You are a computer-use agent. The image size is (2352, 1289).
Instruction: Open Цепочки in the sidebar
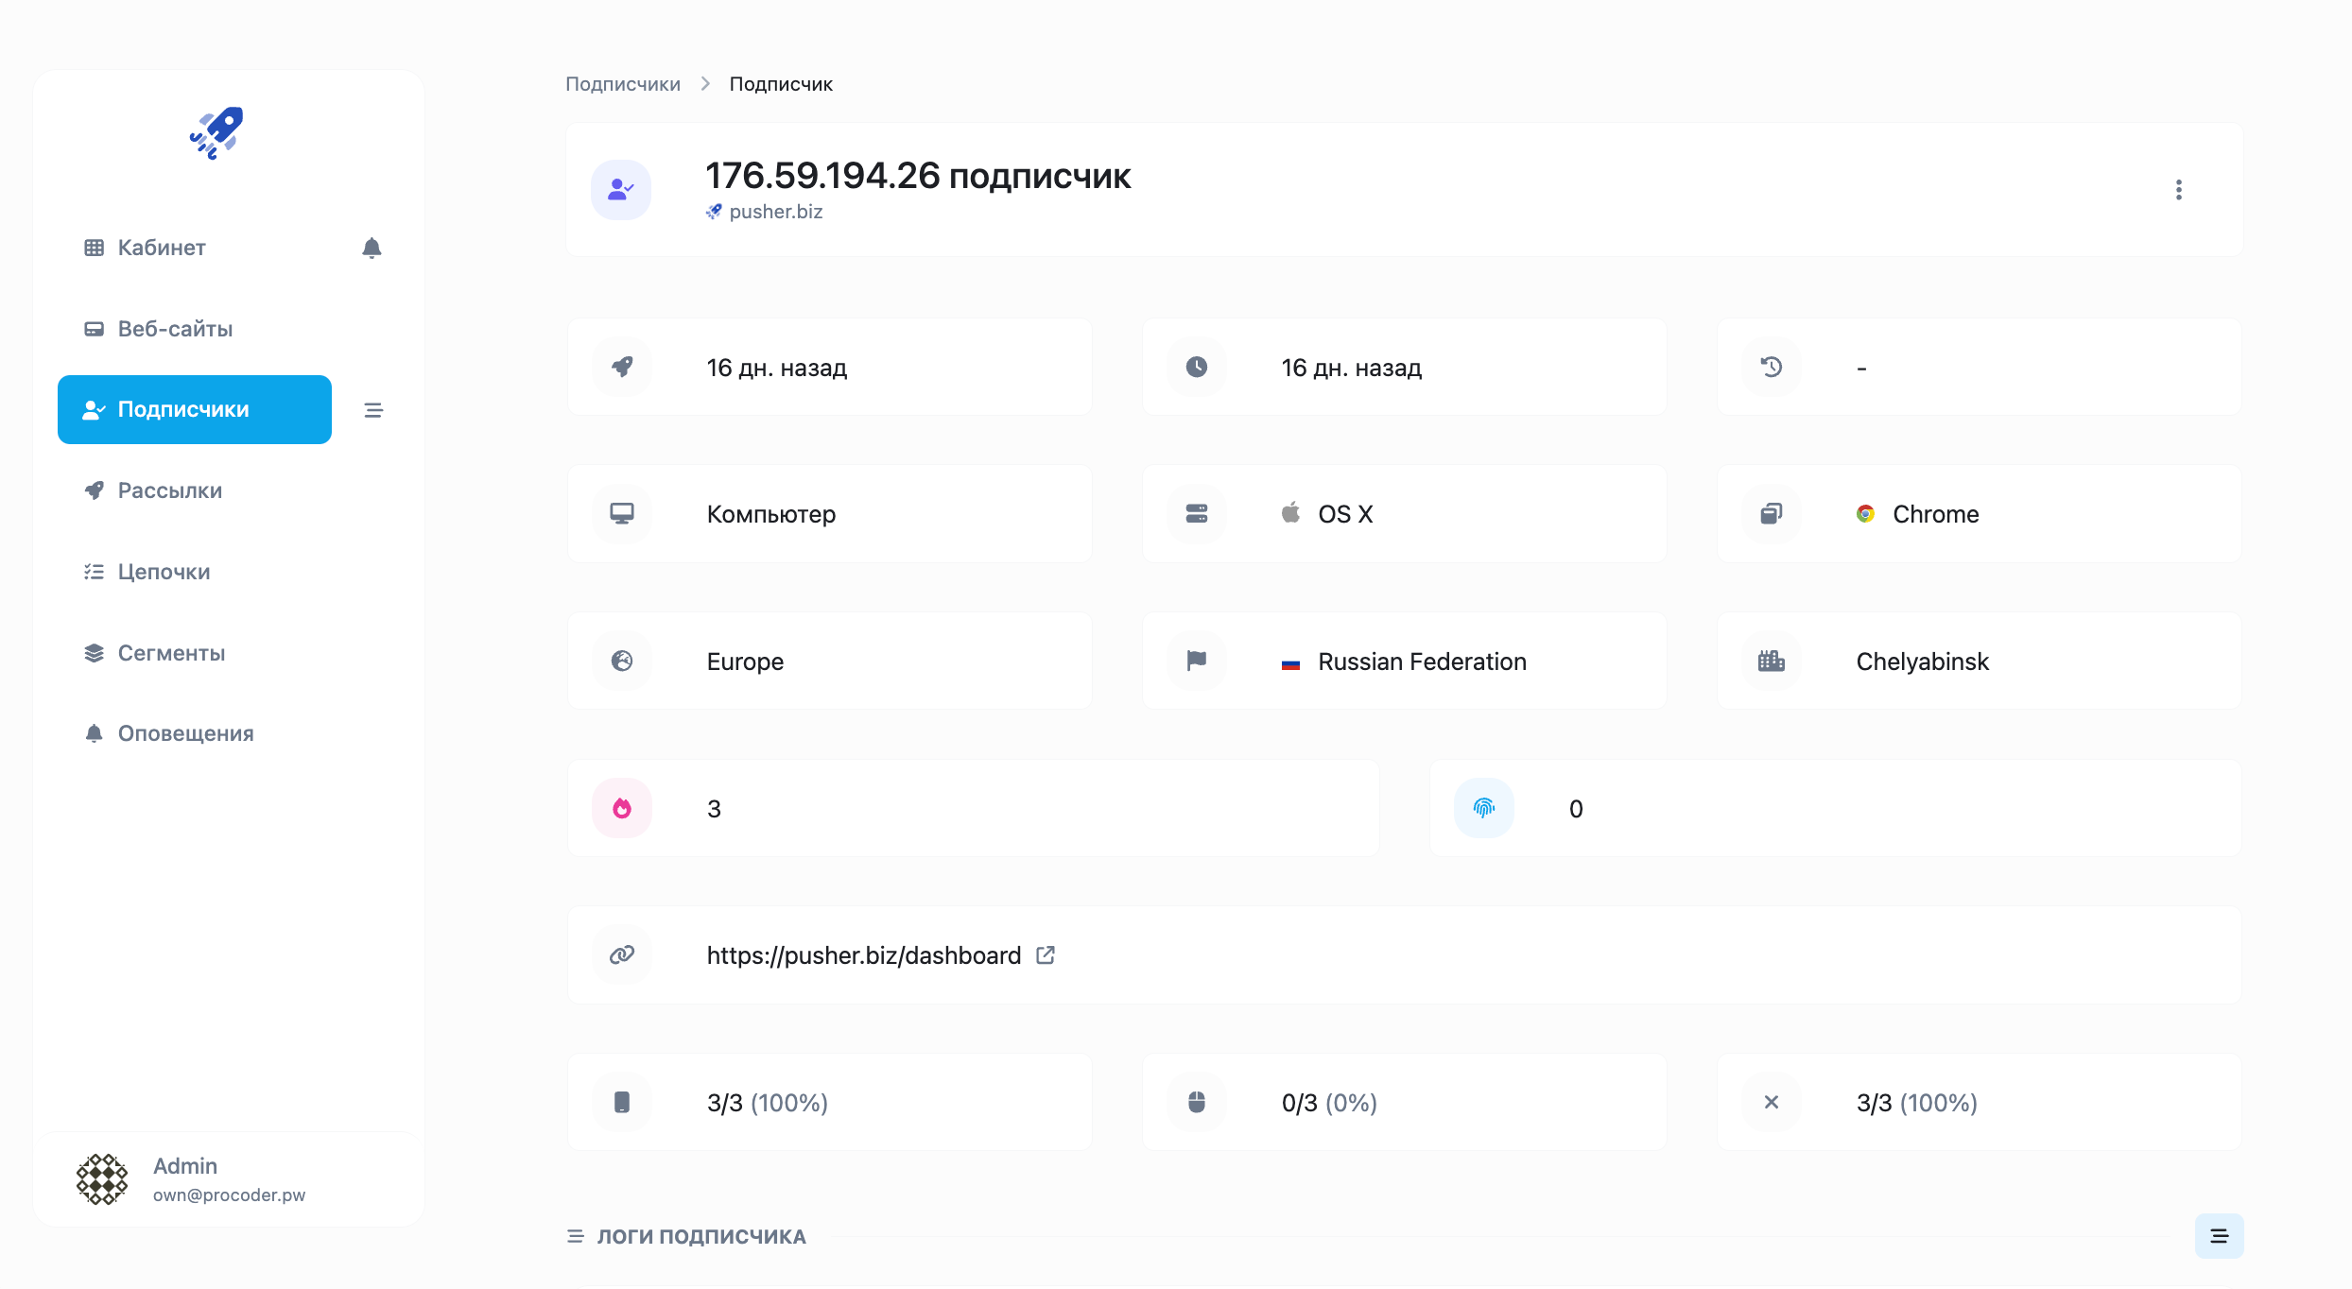[164, 572]
